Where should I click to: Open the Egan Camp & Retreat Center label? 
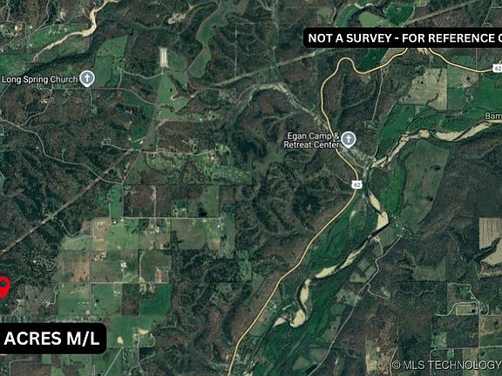tap(312, 140)
